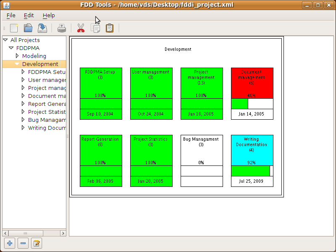336x252 pixels.
Task: Click the Report Generation (6) card
Action: (101, 161)
